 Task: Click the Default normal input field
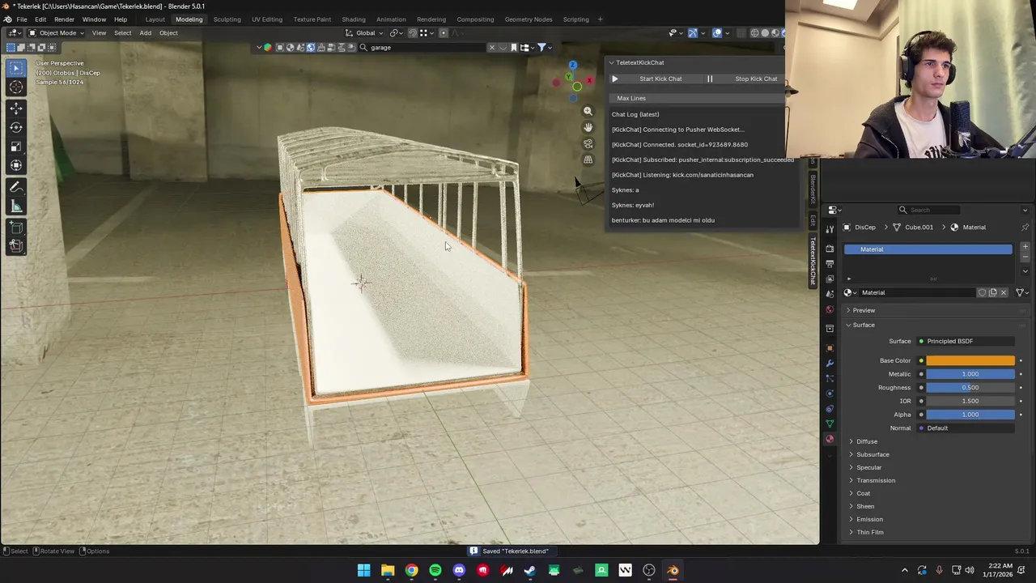(x=966, y=428)
